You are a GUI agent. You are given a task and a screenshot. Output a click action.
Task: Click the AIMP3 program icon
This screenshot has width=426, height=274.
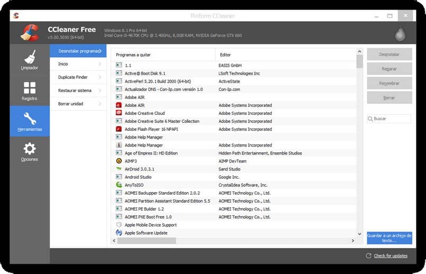click(119, 161)
